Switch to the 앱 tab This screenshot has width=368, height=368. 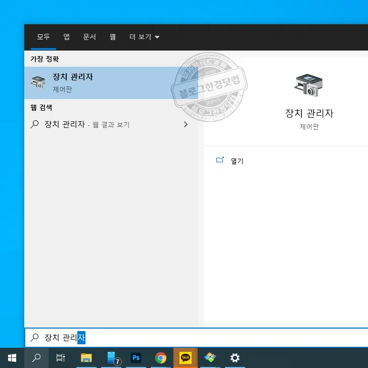click(66, 37)
